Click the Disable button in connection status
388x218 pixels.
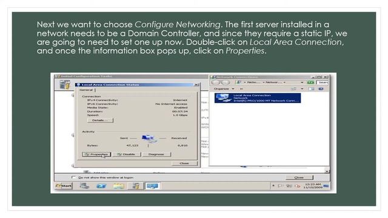[x=127, y=154]
